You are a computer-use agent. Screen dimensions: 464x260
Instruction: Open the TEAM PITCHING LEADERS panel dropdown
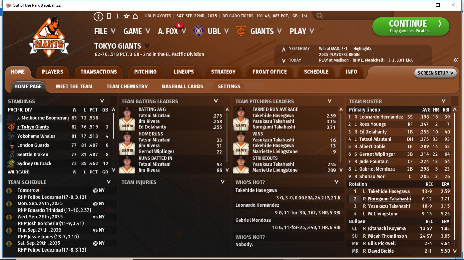tap(329, 101)
